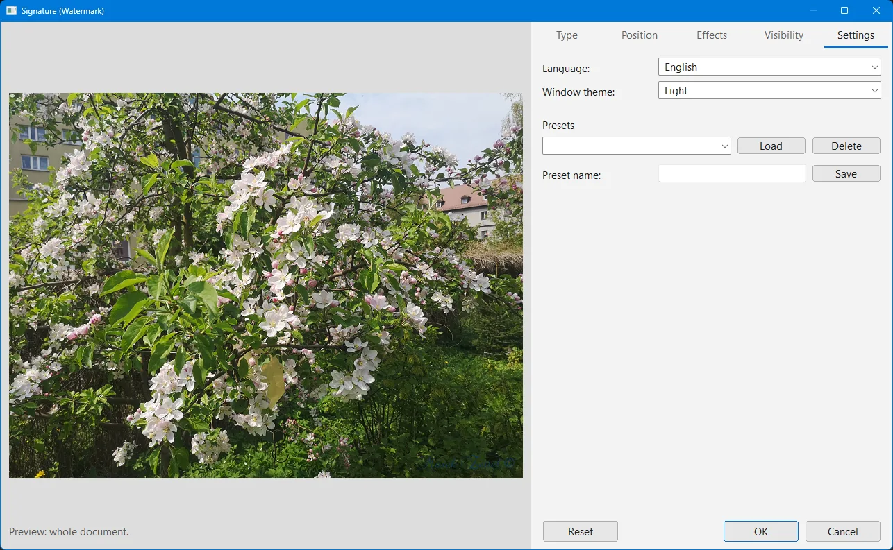Click the apple blossom preview image
The image size is (893, 550).
[266, 286]
